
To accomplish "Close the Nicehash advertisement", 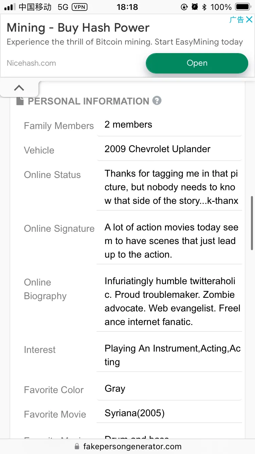I will pos(249,20).
